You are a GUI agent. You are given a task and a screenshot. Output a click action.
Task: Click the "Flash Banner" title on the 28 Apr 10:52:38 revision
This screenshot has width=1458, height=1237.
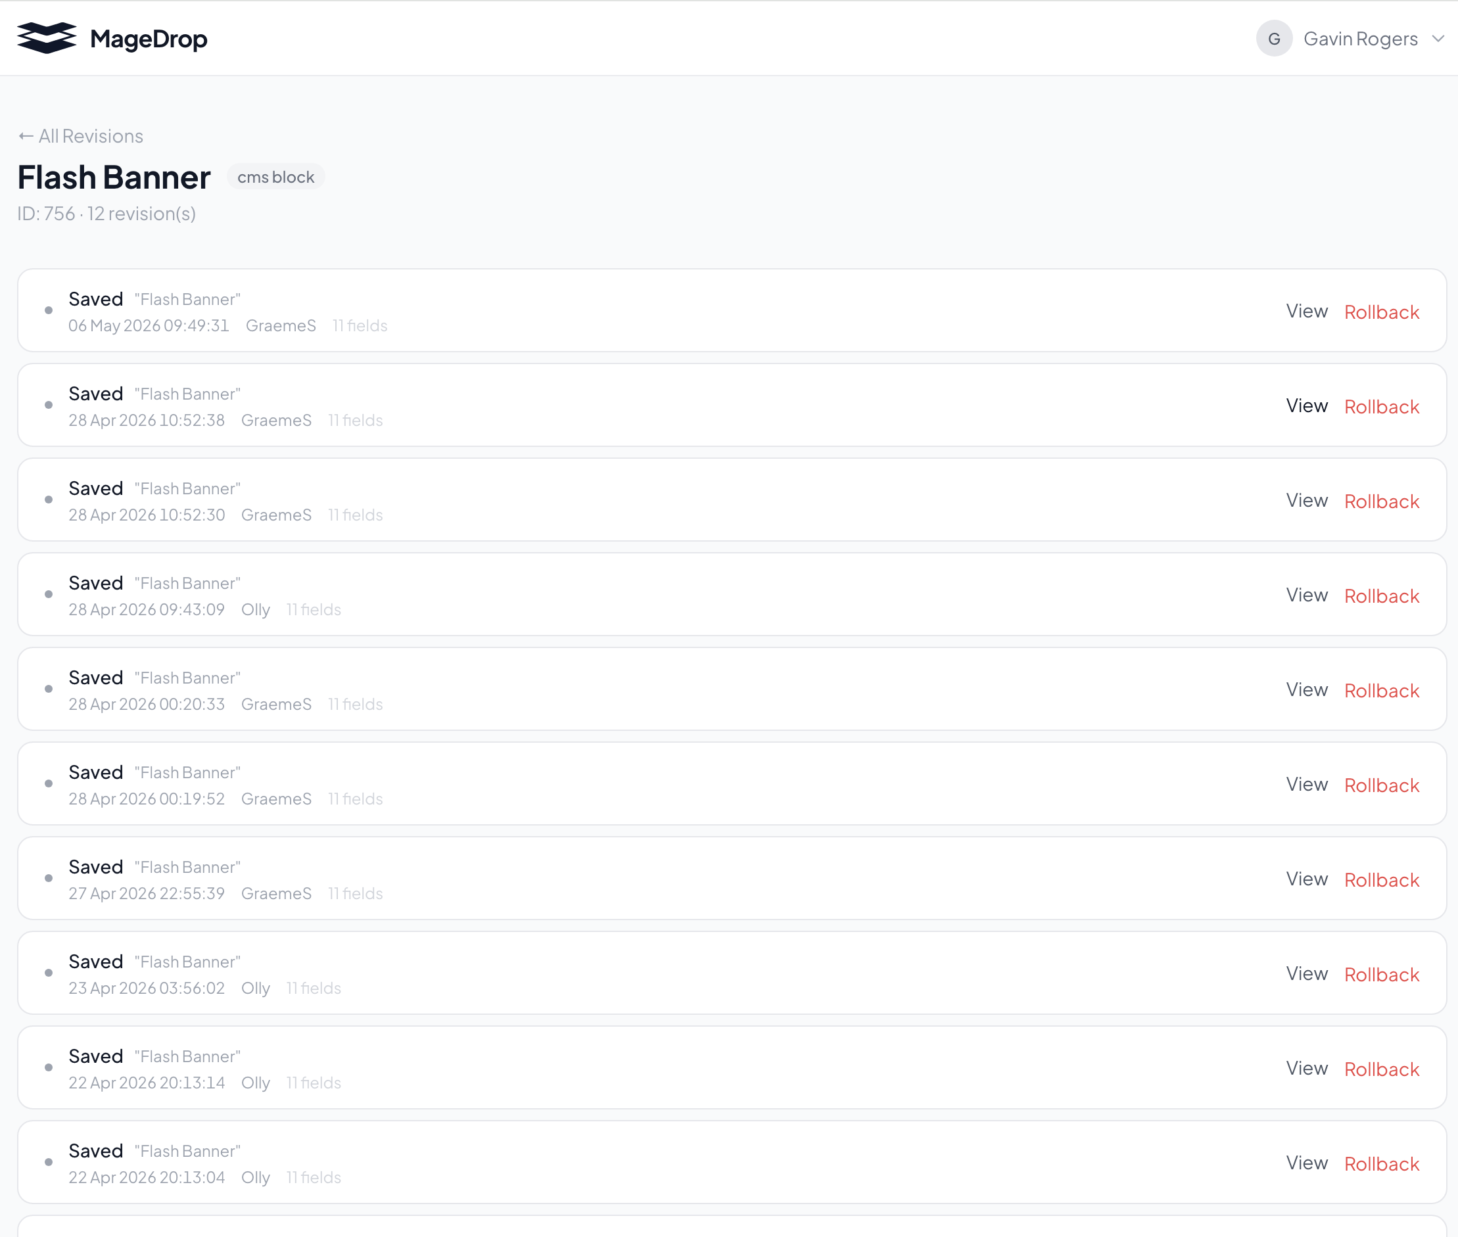click(x=187, y=395)
